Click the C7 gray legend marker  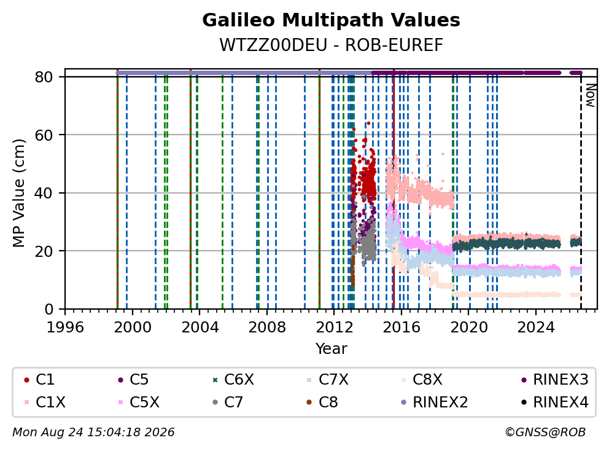click(215, 402)
